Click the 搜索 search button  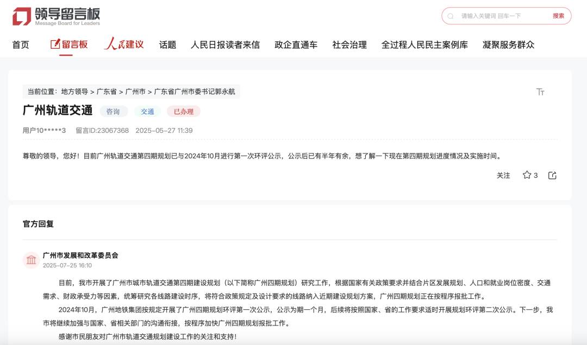tap(559, 16)
